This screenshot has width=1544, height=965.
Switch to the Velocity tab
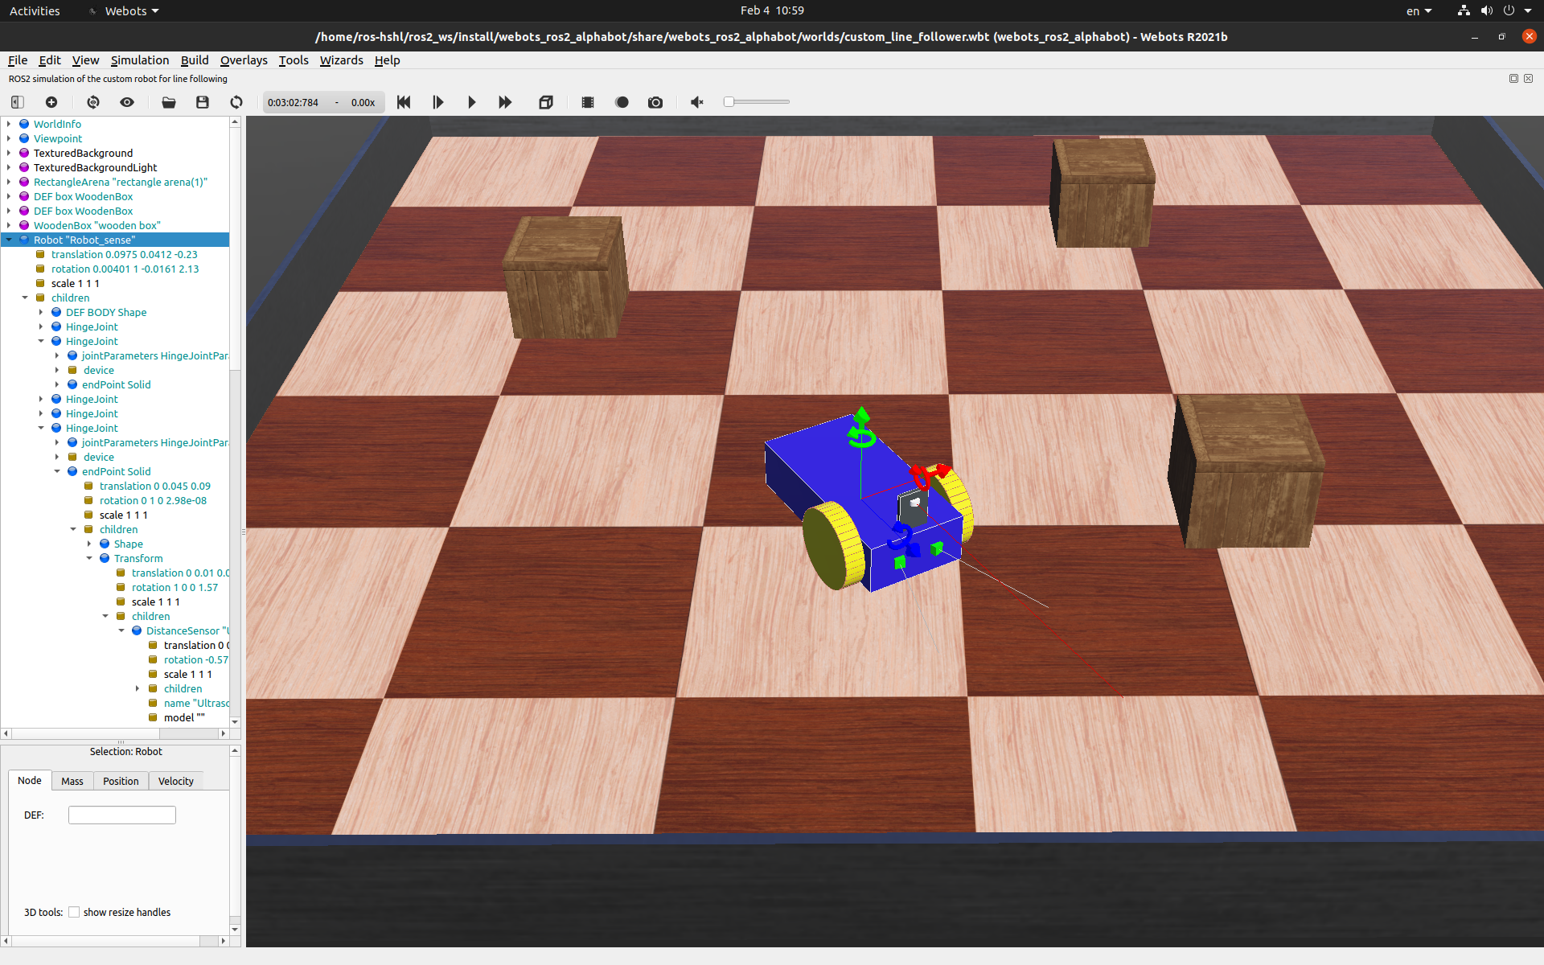pyautogui.click(x=175, y=781)
